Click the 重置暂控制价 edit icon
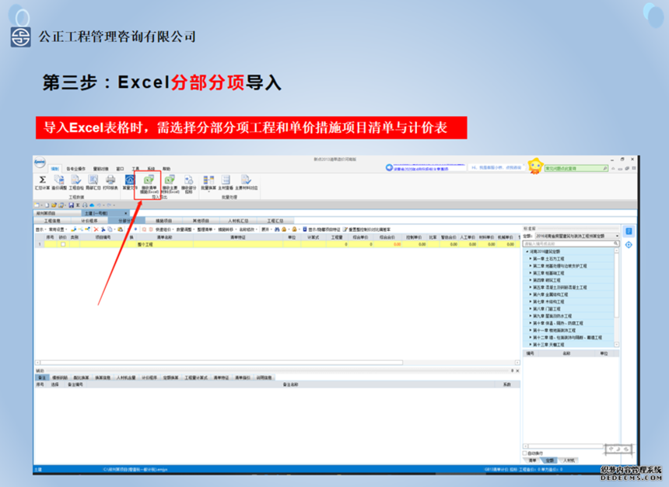 click(x=345, y=229)
